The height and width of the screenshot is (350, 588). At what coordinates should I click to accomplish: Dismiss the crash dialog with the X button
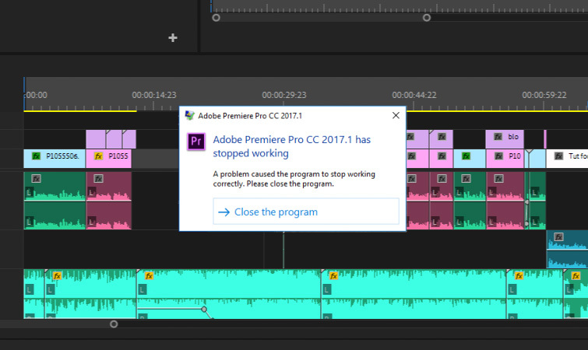click(396, 115)
